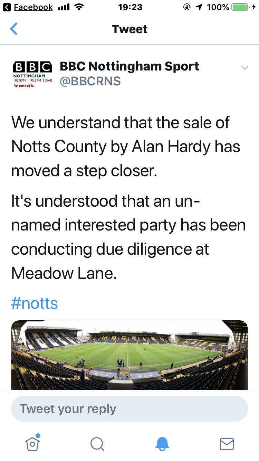Open the #notts hashtag
259x461 pixels.
click(x=35, y=303)
